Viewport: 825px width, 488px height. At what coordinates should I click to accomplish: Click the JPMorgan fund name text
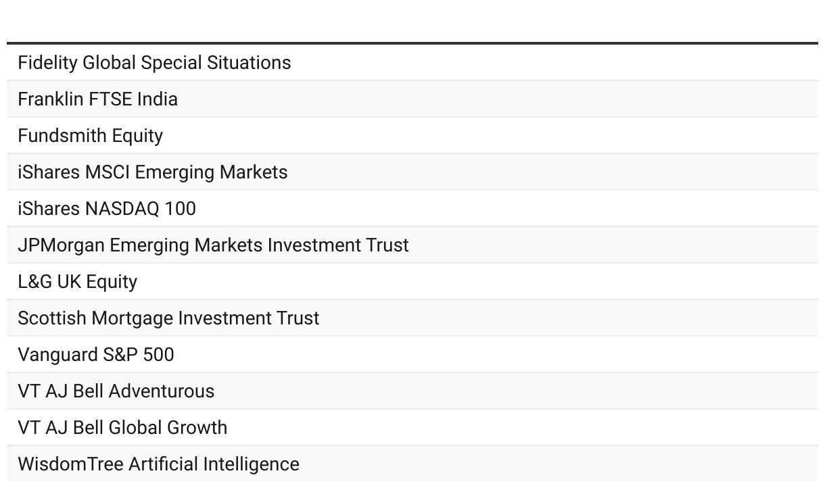[213, 245]
